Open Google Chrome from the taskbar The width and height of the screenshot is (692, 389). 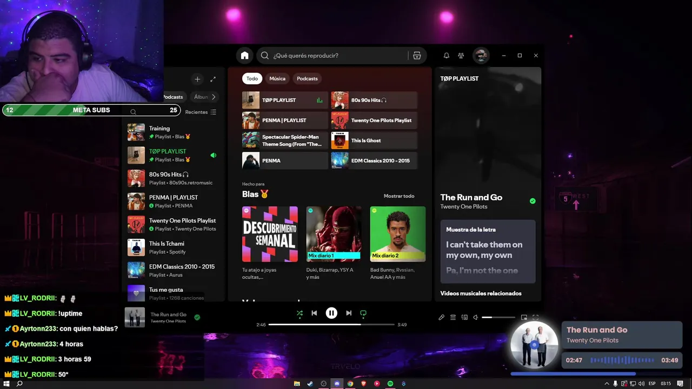coord(350,384)
